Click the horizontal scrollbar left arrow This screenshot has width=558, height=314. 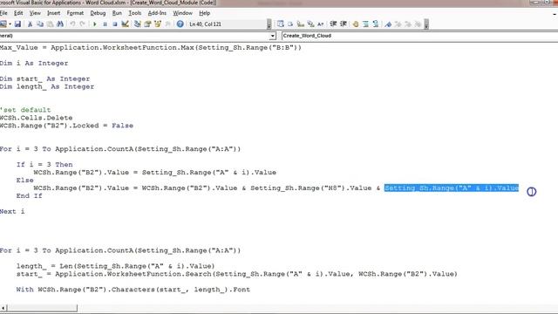(3, 308)
